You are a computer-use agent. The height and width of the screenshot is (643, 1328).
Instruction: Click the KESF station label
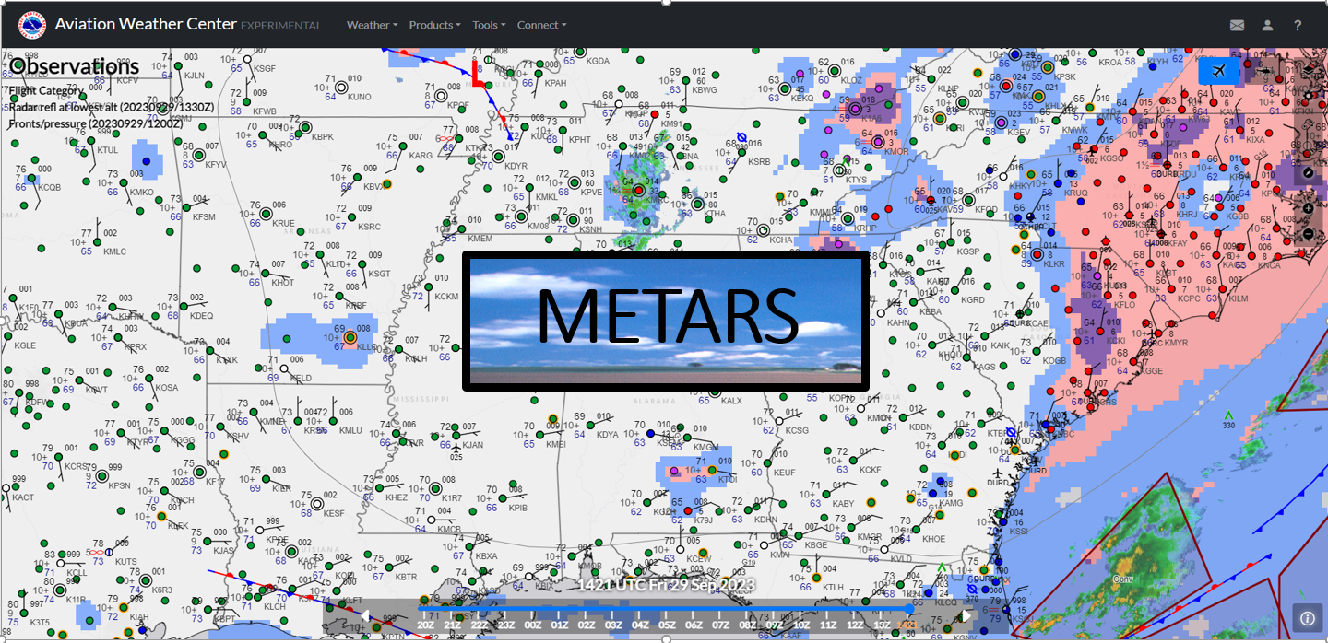[334, 513]
